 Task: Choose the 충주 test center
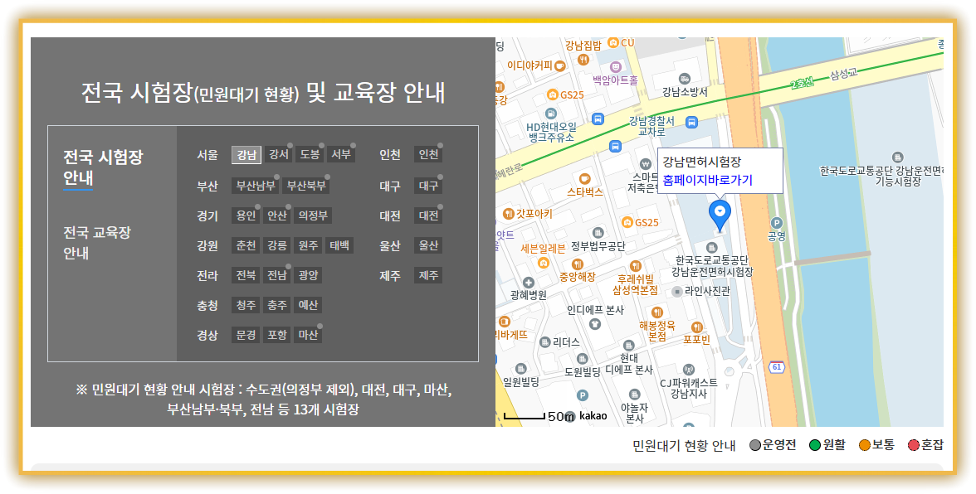277,305
